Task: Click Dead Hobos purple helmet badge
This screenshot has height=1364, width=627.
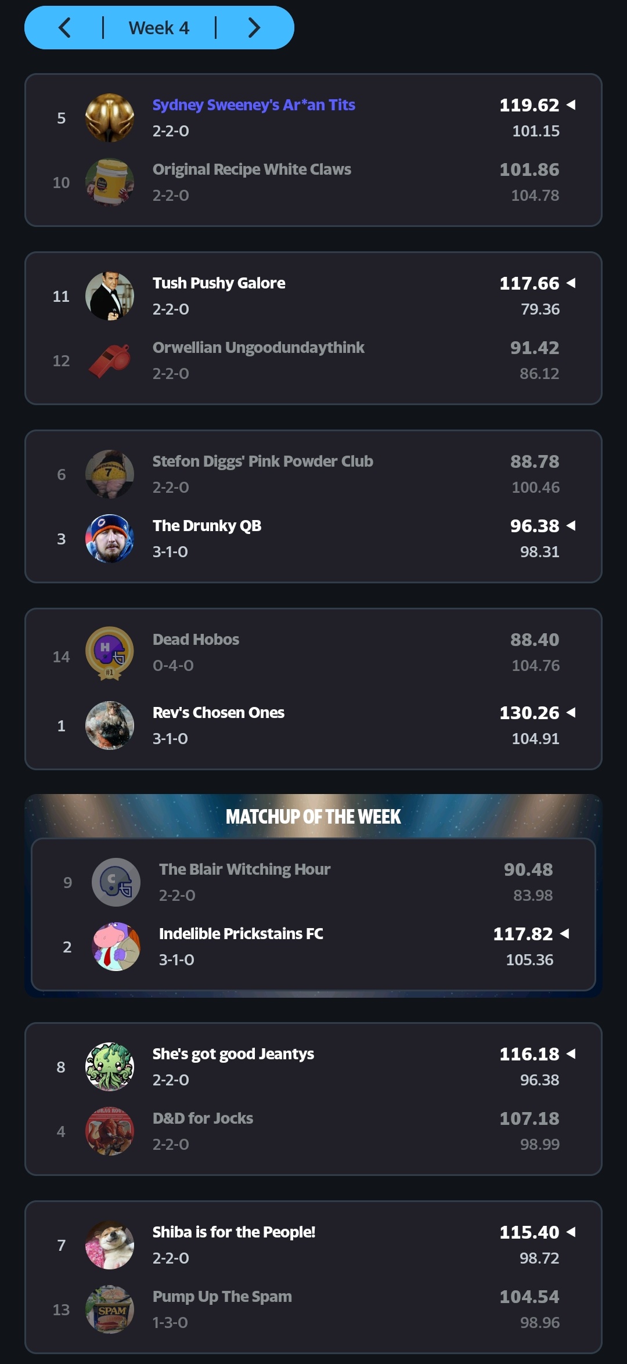Action: coord(110,652)
